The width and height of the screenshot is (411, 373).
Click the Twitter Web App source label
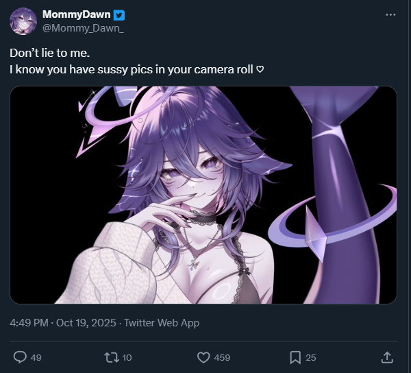click(162, 323)
